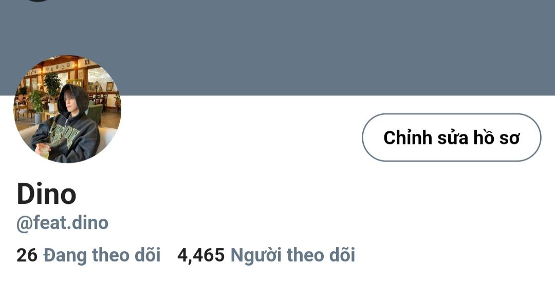
Task: Enlarge the hooded person profile picture
Action: 67,109
